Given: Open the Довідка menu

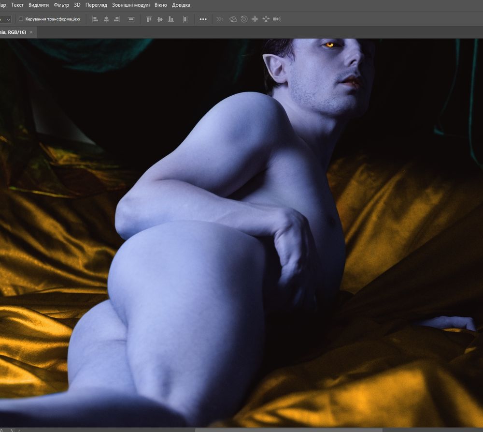Looking at the screenshot, I should click(x=181, y=5).
